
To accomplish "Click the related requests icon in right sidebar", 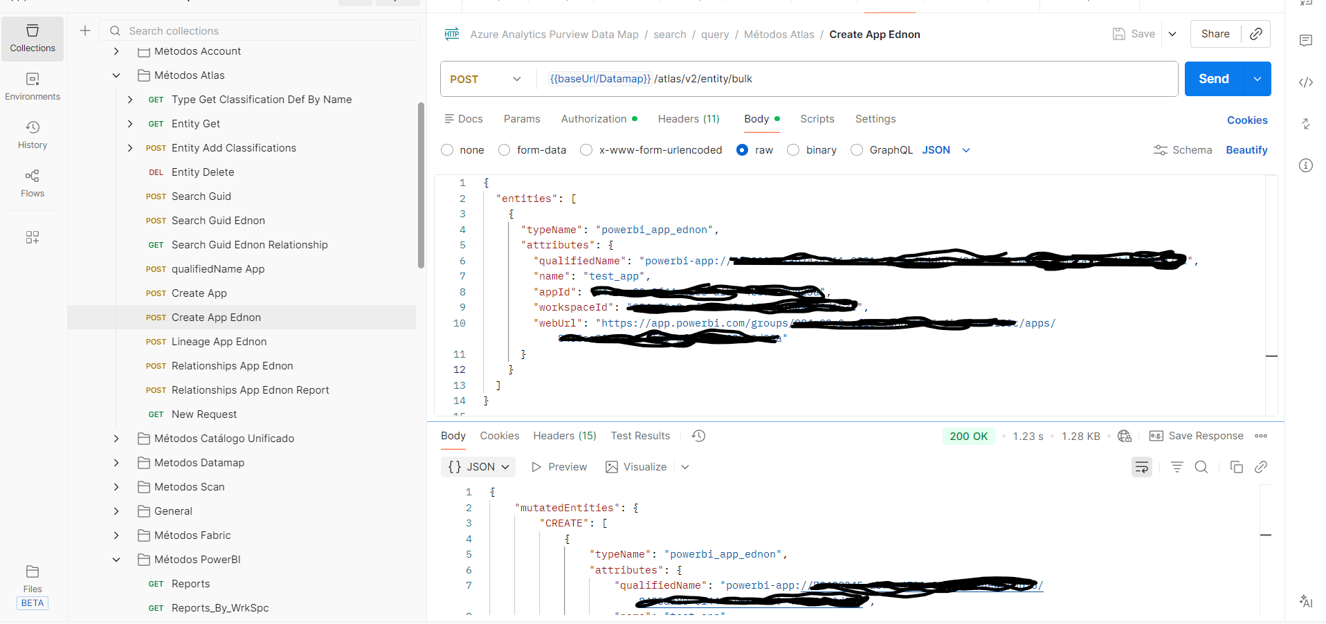I will pos(1306,124).
